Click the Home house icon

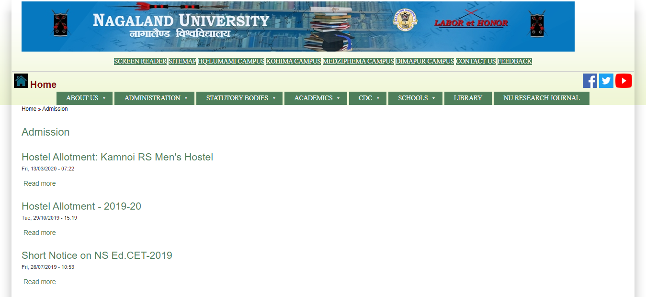pyautogui.click(x=21, y=80)
